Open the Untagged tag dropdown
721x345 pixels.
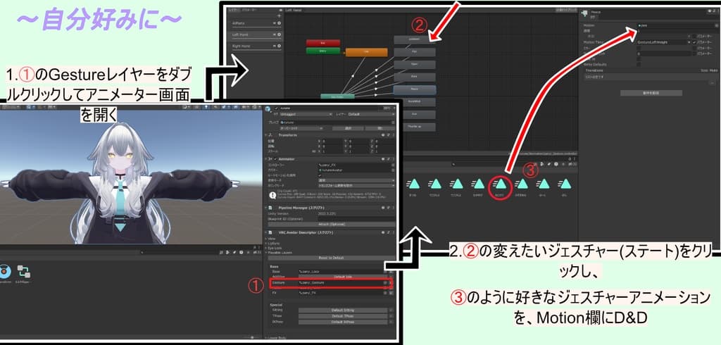[x=306, y=114]
